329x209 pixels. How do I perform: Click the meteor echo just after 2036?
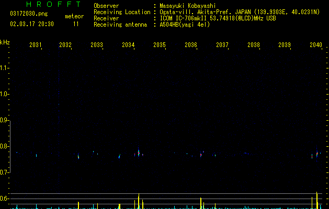(201, 155)
